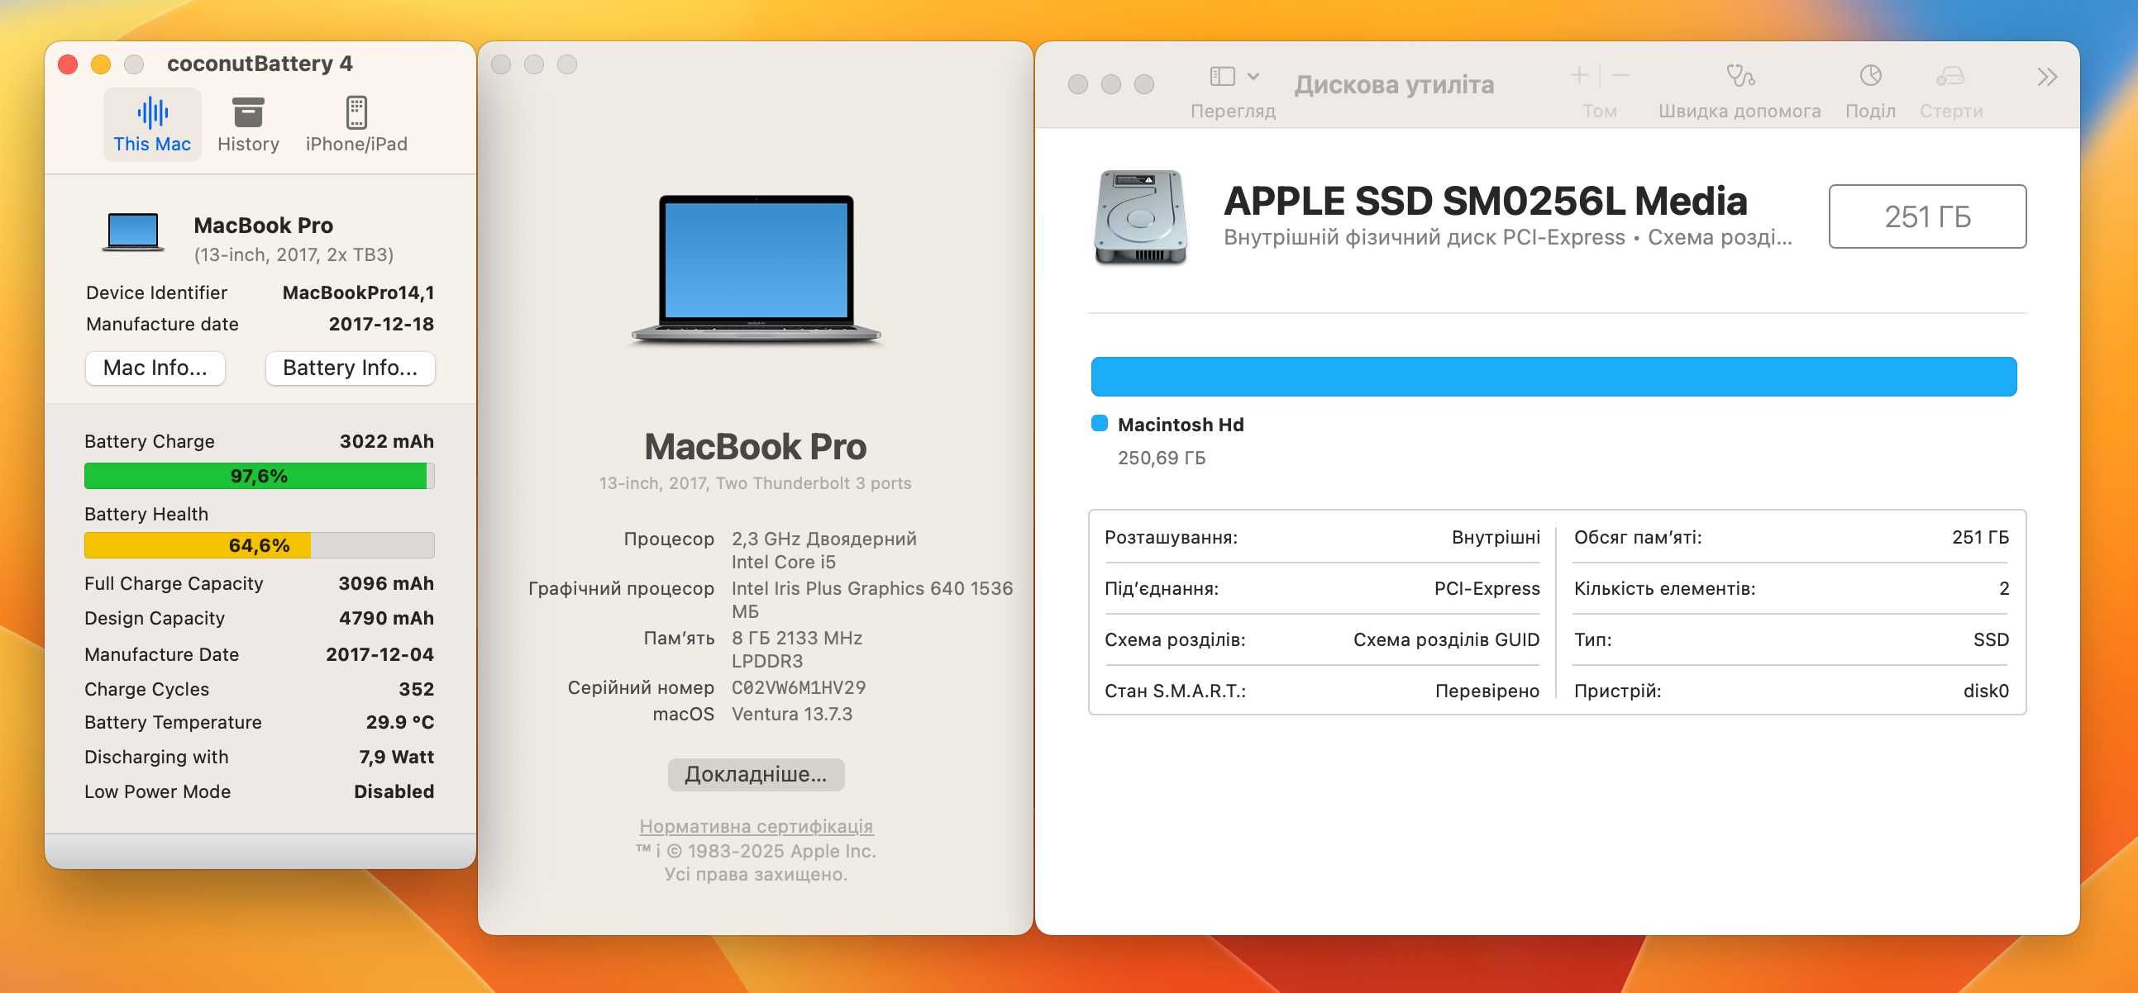
Task: Click the Схема розділів GUID value
Action: click(x=1447, y=639)
